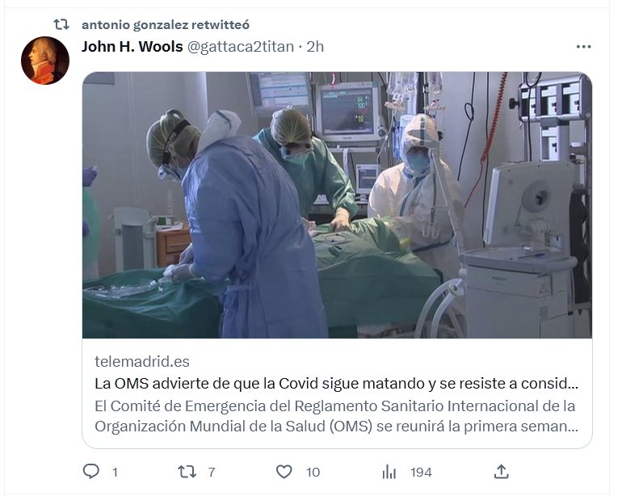The height and width of the screenshot is (496, 622).
Task: Open John H. Wools profile avatar
Action: click(x=45, y=61)
